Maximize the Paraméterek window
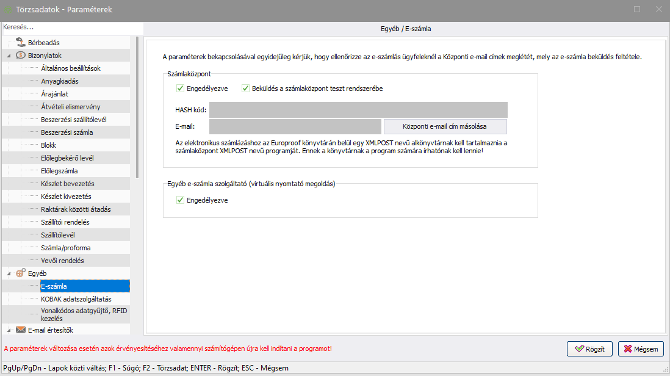 [637, 9]
